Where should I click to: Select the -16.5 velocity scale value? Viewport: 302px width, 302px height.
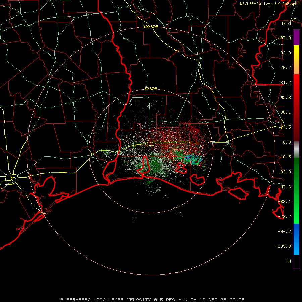tap(284, 157)
